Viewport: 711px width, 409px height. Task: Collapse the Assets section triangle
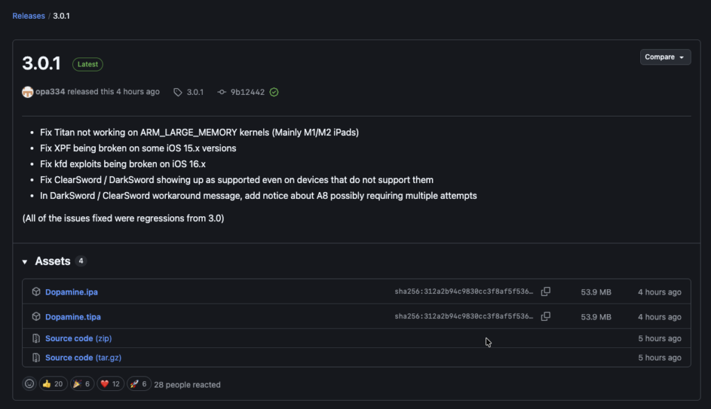[x=25, y=262]
